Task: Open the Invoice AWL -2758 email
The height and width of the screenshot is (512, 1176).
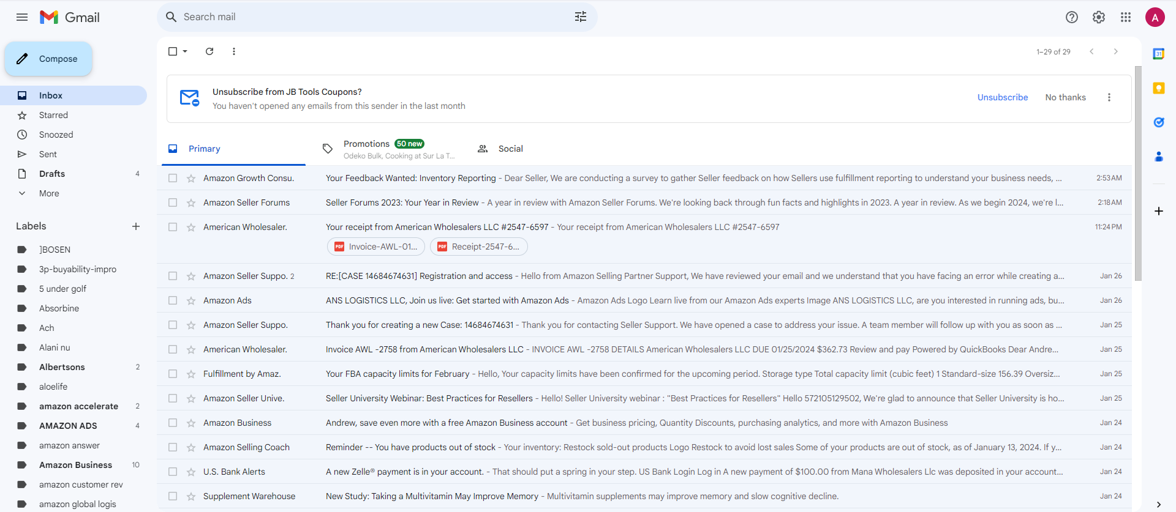Action: click(644, 349)
